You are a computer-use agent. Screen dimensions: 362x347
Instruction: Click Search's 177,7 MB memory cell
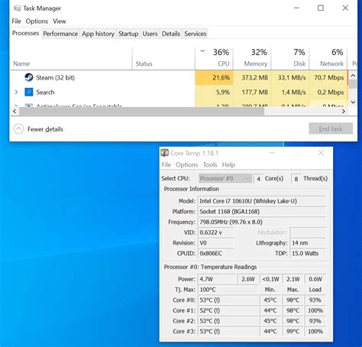pyautogui.click(x=252, y=92)
